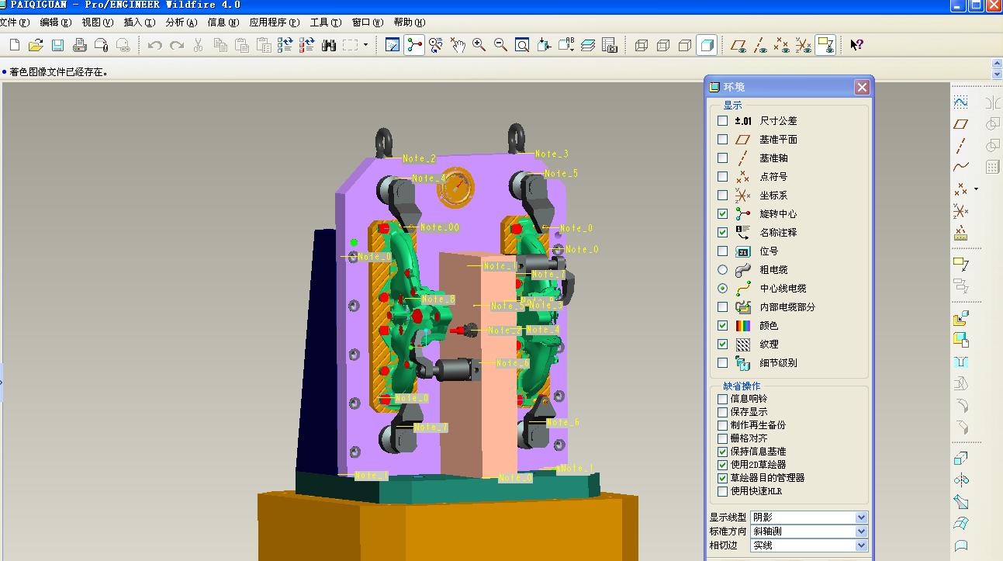Close the 环境 dialog

pyautogui.click(x=862, y=87)
